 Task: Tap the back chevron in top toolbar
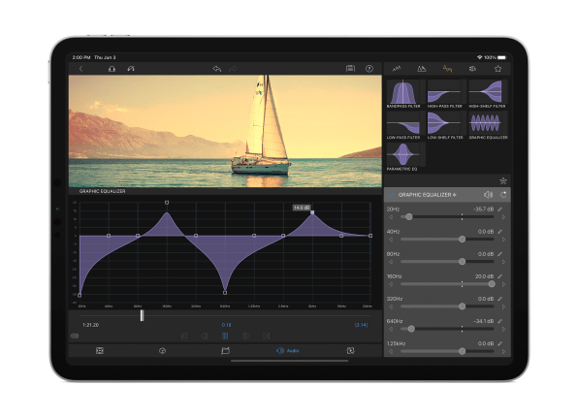[81, 69]
